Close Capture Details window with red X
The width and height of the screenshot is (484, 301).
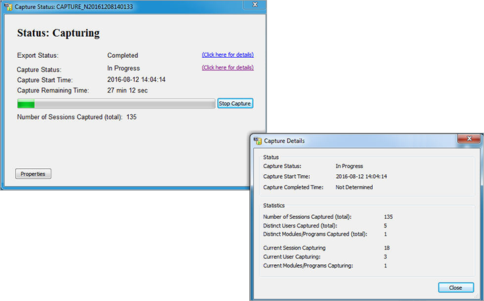tap(469, 139)
